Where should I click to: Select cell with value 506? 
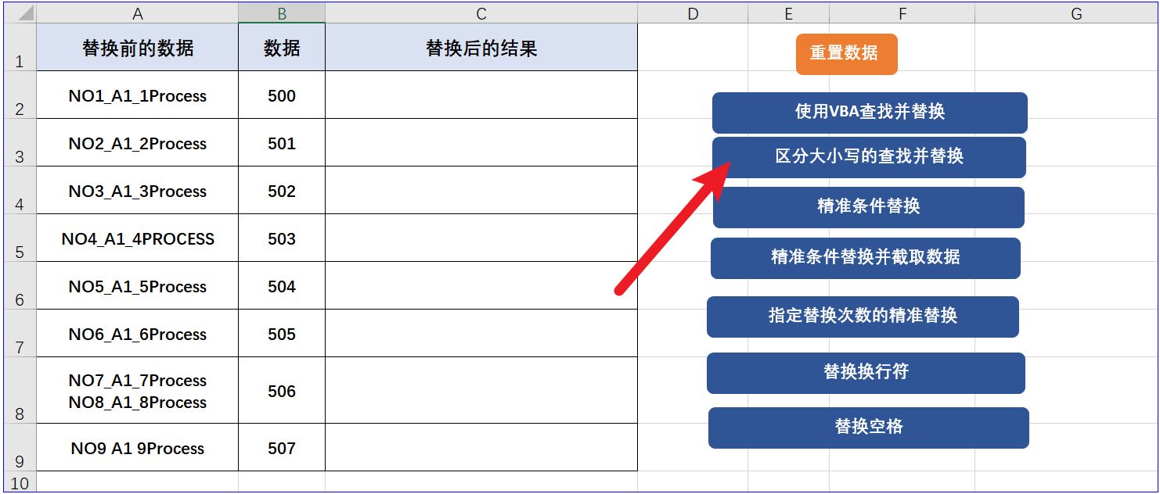(x=282, y=391)
